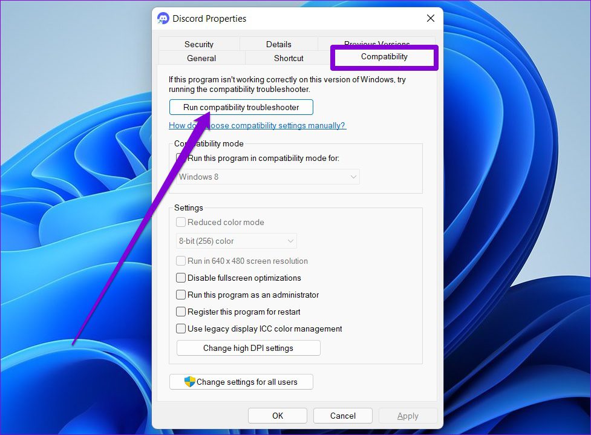Screen dimensions: 591x435
Task: Go to the Shortcut tab
Action: [x=289, y=58]
